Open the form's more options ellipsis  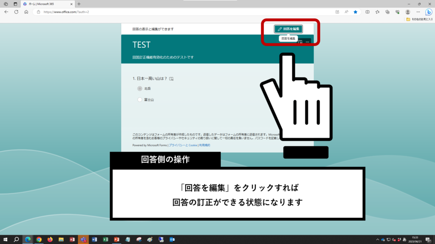click(x=308, y=42)
